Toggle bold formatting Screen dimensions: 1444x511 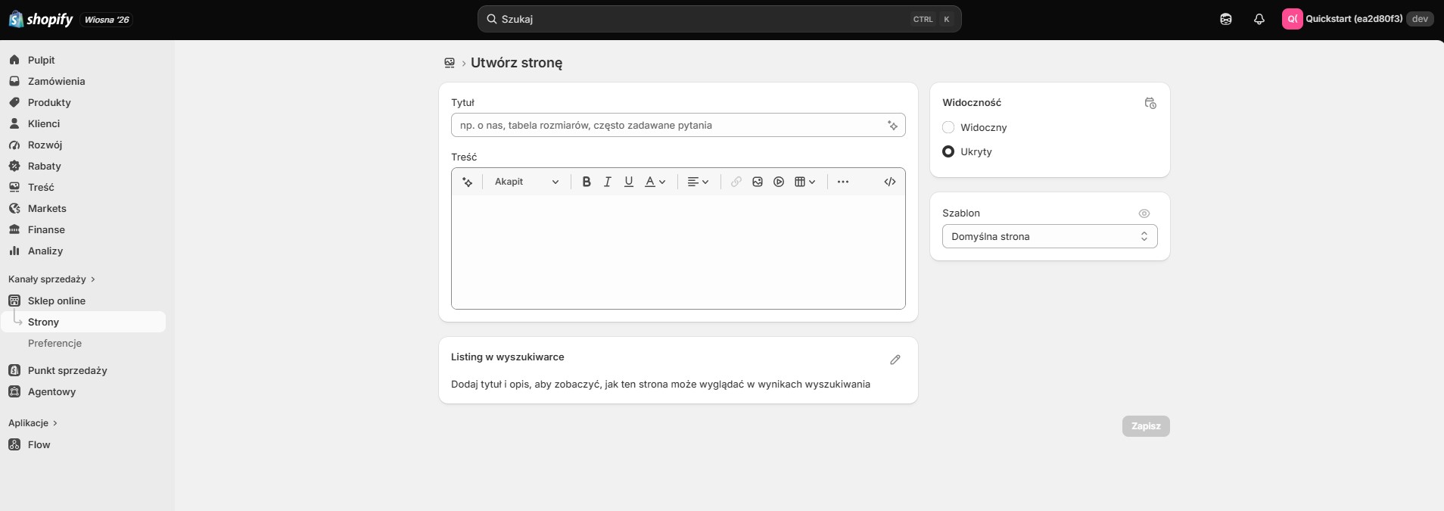[587, 182]
